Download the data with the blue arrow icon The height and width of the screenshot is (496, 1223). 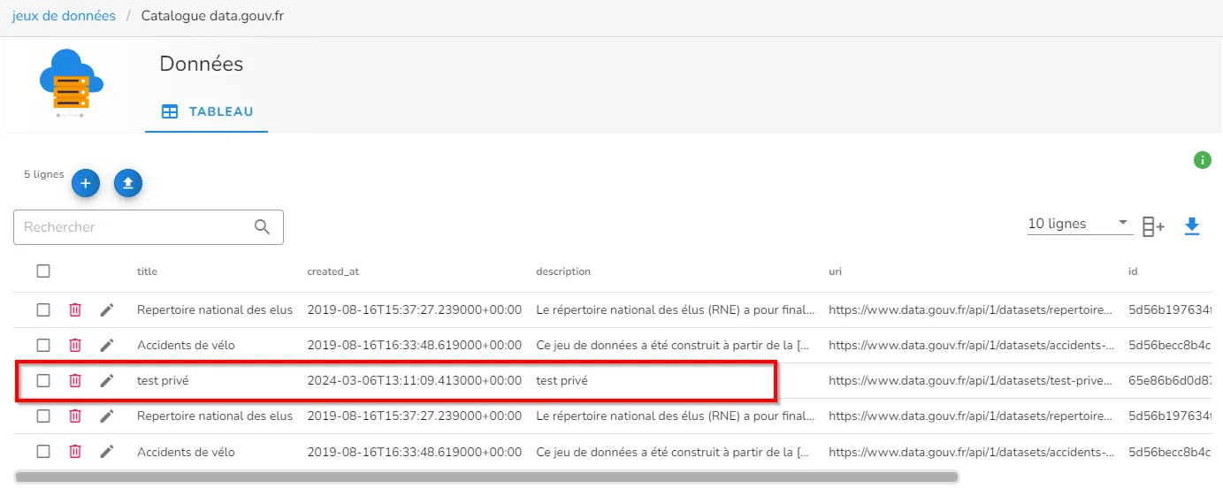coord(1192,227)
